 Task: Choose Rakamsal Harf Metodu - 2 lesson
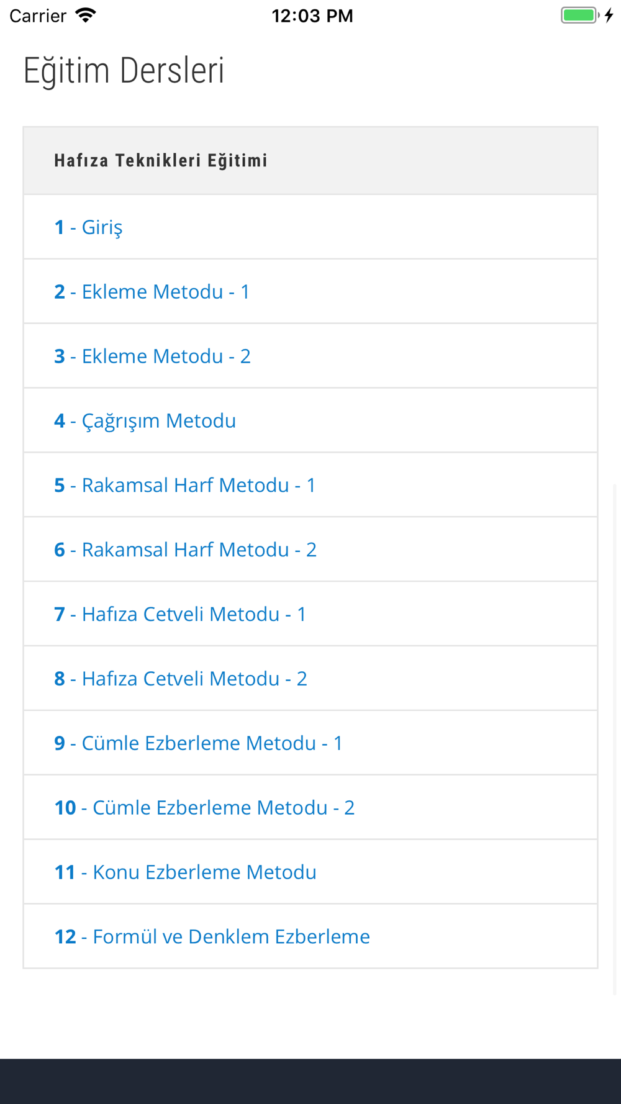pos(310,550)
